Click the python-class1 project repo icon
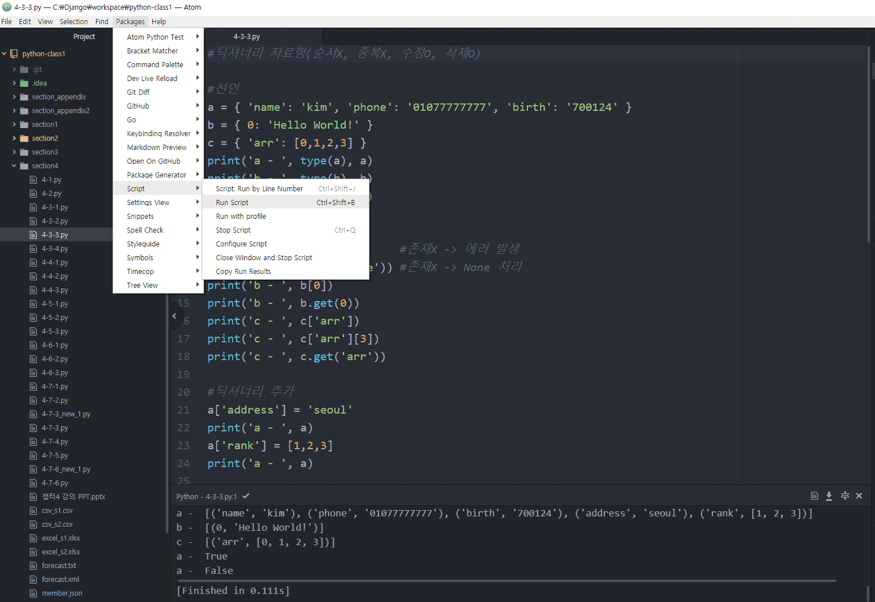The width and height of the screenshot is (875, 602). tap(14, 54)
